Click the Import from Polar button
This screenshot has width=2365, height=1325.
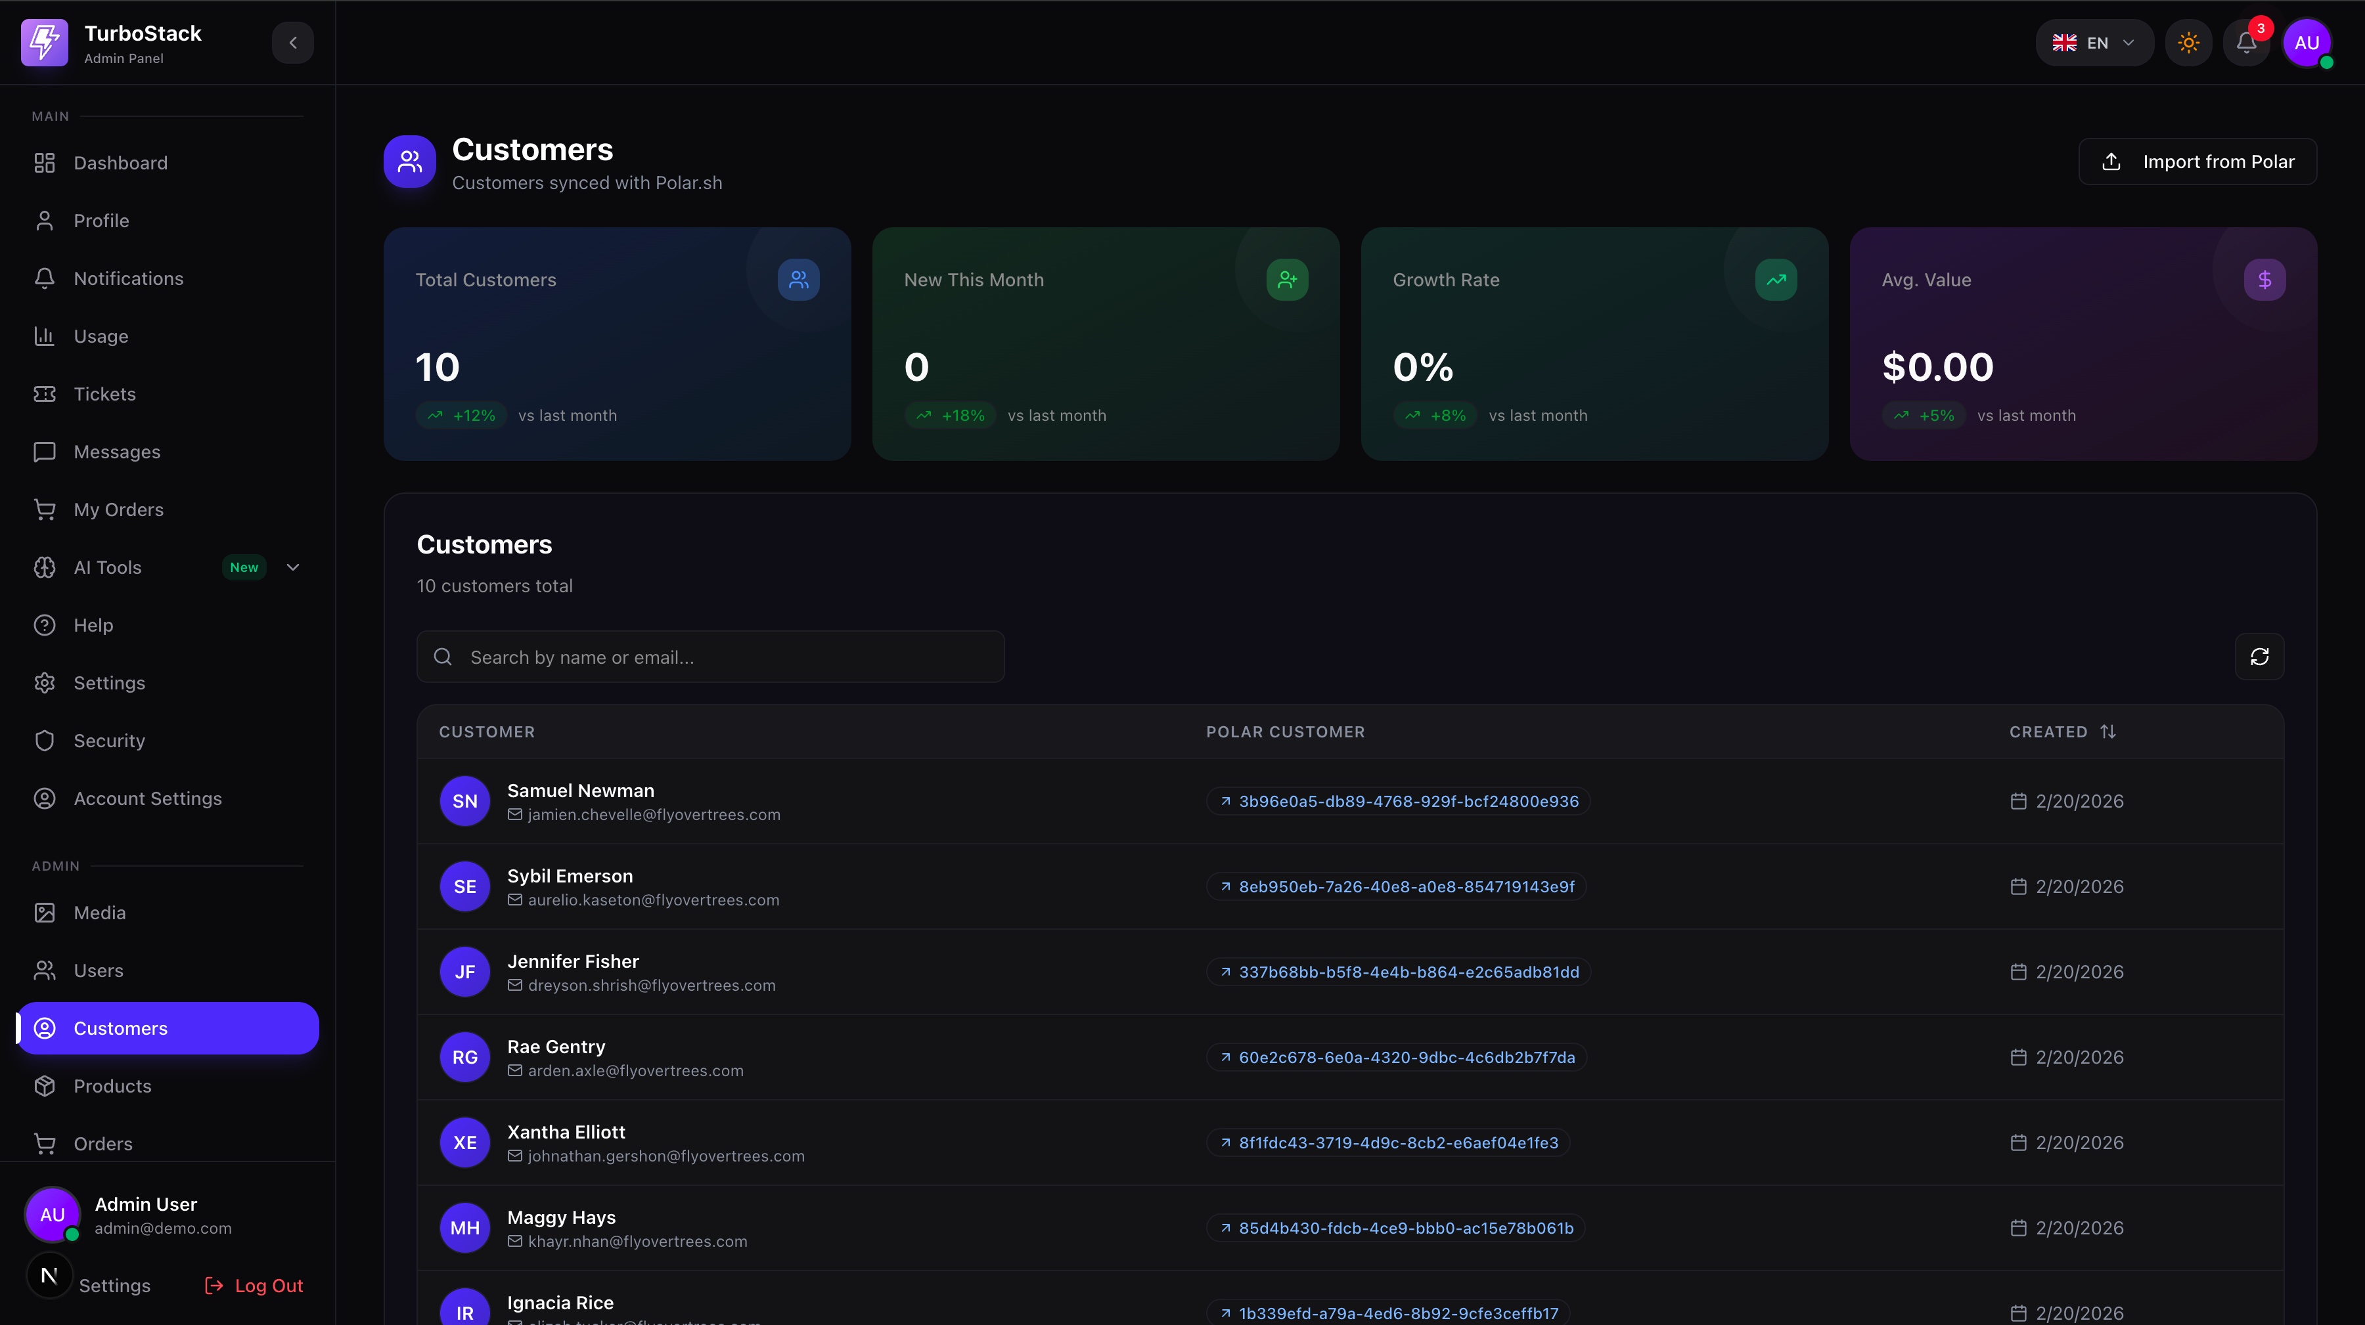tap(2197, 162)
